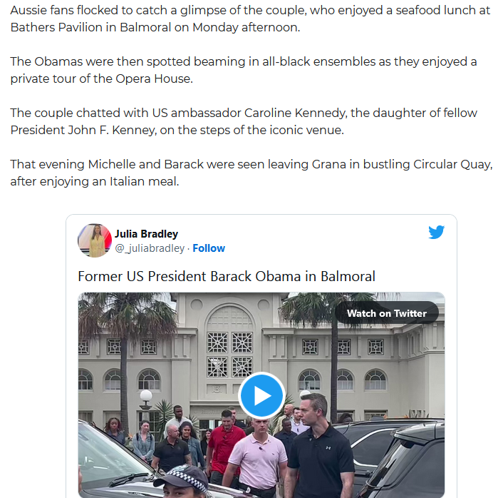Click the paragraph mentioning Grana in Circular Quay
Screen dimensions: 498x498
(251, 173)
